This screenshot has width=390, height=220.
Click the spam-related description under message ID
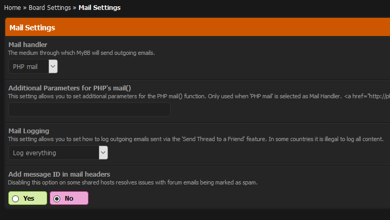point(132,182)
